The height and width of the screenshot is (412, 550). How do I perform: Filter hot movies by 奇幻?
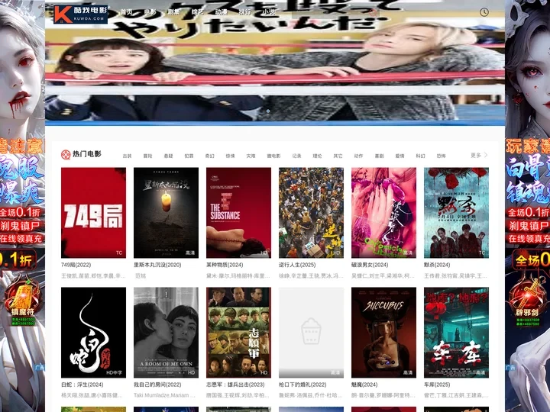pos(210,156)
